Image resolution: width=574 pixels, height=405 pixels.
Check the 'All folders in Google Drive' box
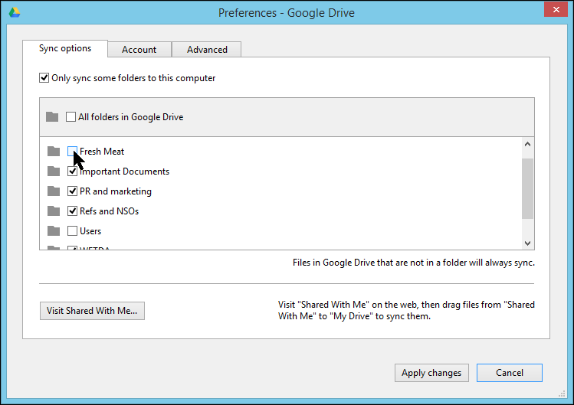point(71,117)
